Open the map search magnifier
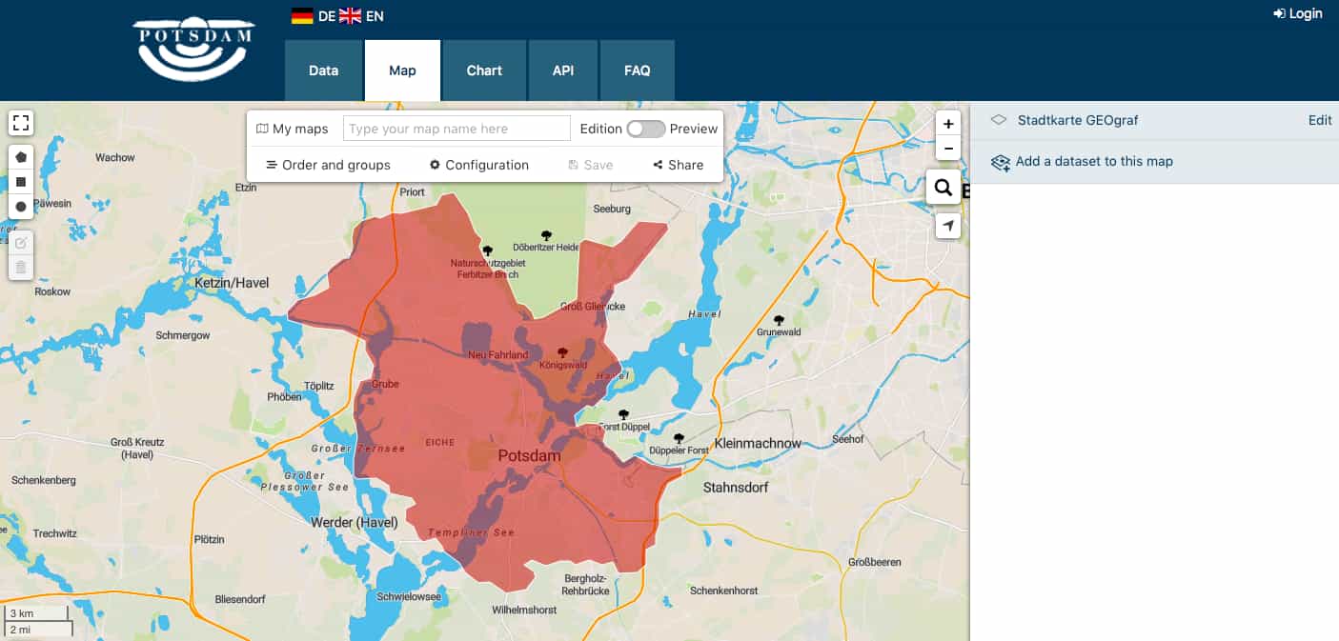This screenshot has width=1339, height=641. pos(943,188)
